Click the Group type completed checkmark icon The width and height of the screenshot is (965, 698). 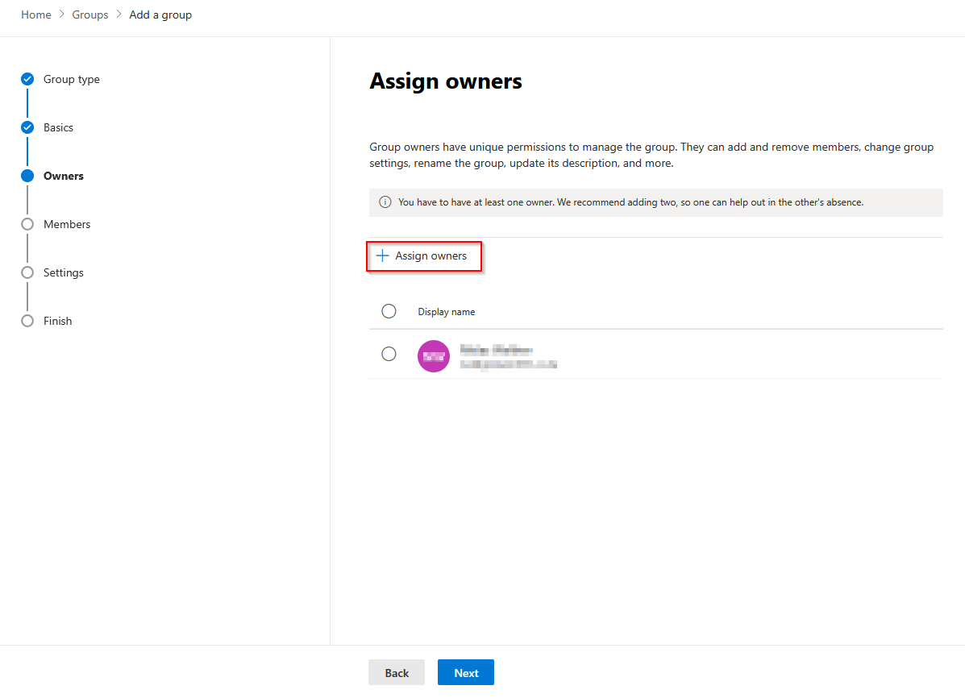click(27, 79)
